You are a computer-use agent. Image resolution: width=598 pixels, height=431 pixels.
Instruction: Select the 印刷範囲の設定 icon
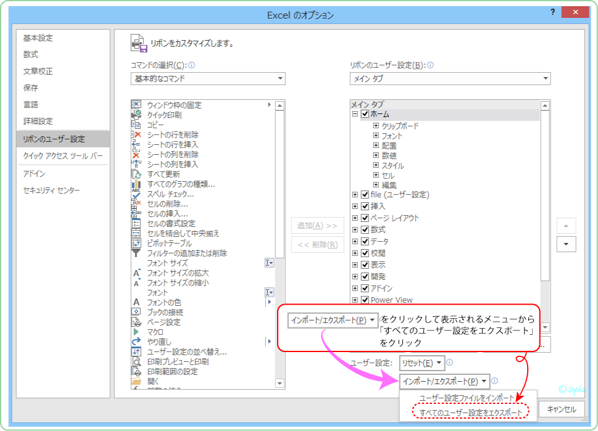[x=136, y=372]
